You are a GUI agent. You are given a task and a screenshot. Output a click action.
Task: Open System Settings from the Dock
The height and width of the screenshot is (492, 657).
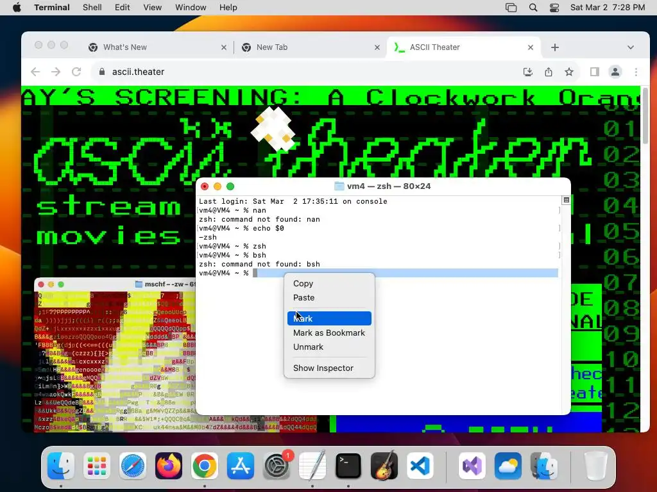(276, 466)
